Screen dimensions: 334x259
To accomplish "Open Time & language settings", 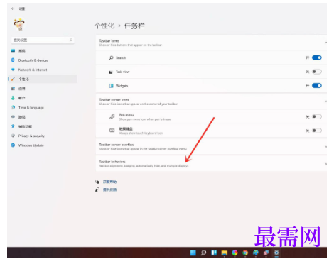I will [43, 107].
